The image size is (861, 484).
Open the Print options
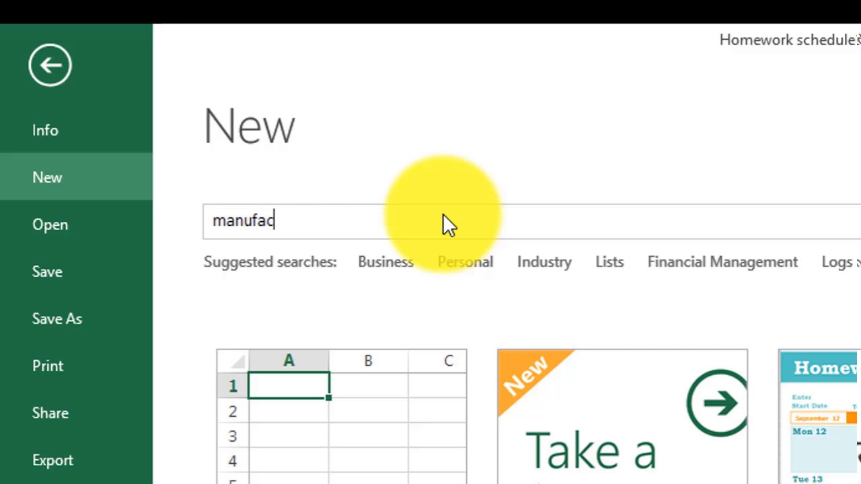(x=48, y=366)
